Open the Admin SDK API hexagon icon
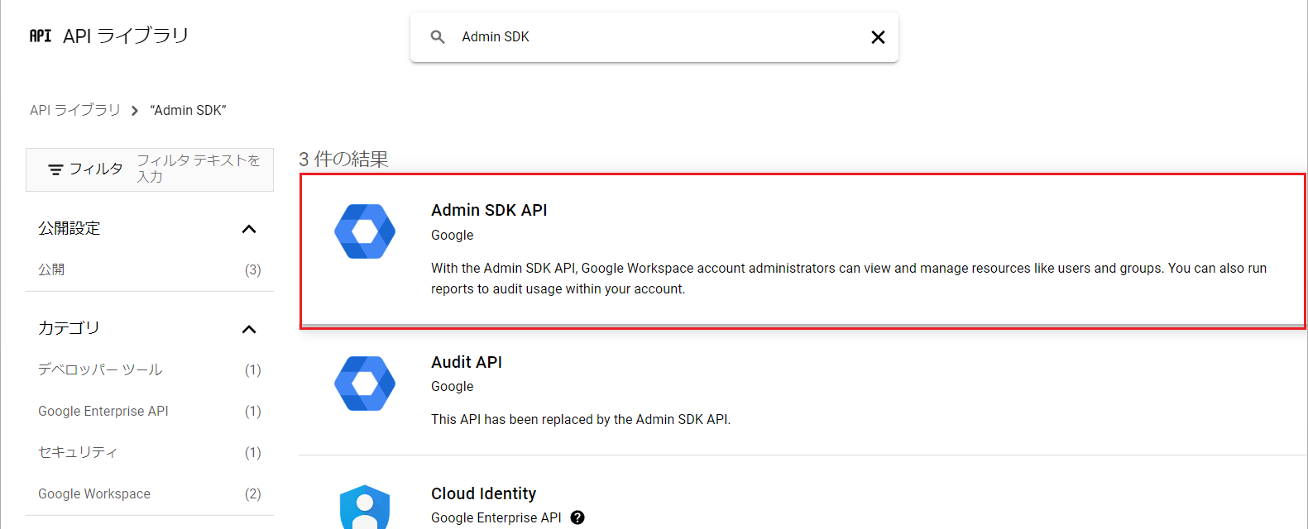 click(365, 231)
